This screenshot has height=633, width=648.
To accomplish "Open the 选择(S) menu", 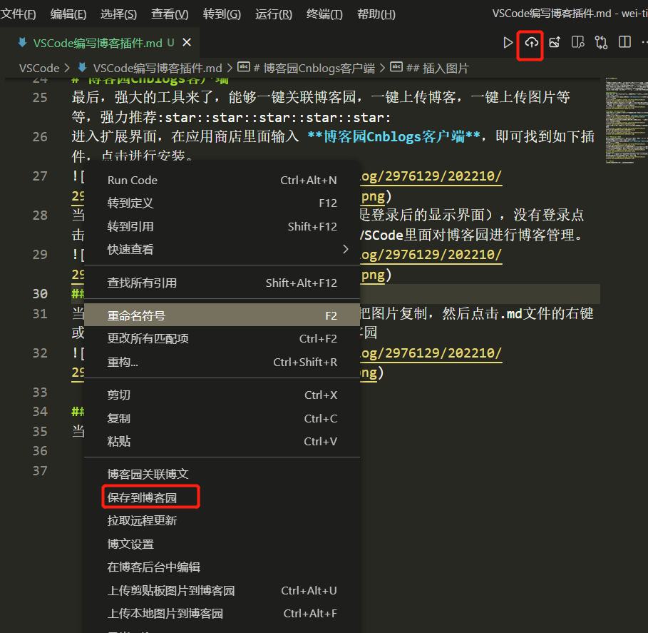I will 118,14.
